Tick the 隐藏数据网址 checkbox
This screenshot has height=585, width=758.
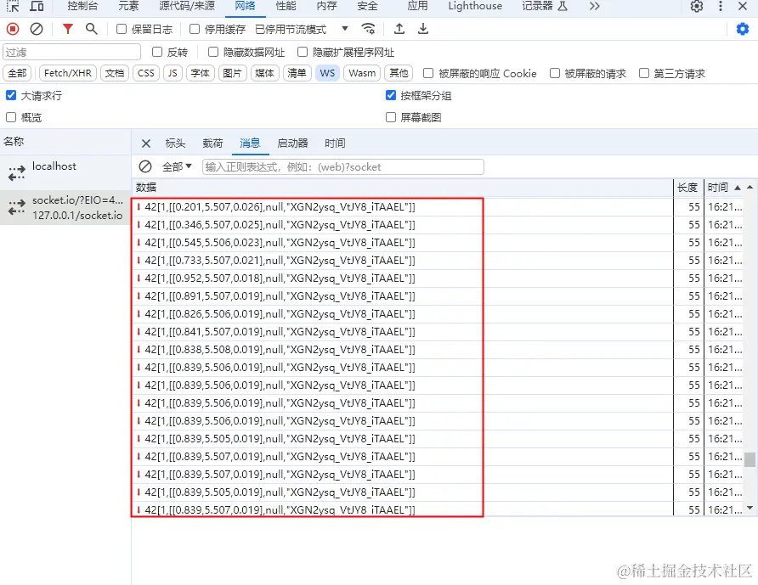(213, 52)
